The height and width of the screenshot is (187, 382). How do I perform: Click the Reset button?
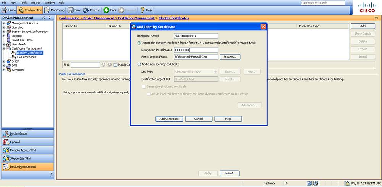[229, 173]
